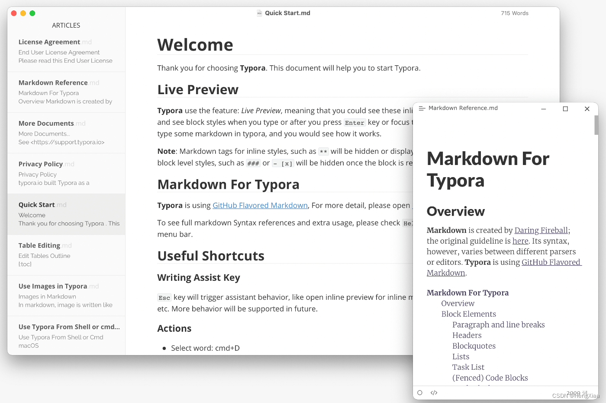The height and width of the screenshot is (403, 606).
Task: Click the 715 Words counter
Action: (515, 13)
